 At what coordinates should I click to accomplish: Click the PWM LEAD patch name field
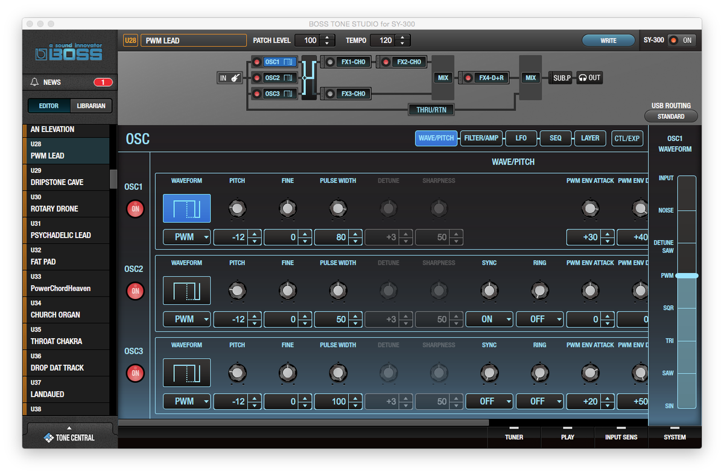point(193,40)
